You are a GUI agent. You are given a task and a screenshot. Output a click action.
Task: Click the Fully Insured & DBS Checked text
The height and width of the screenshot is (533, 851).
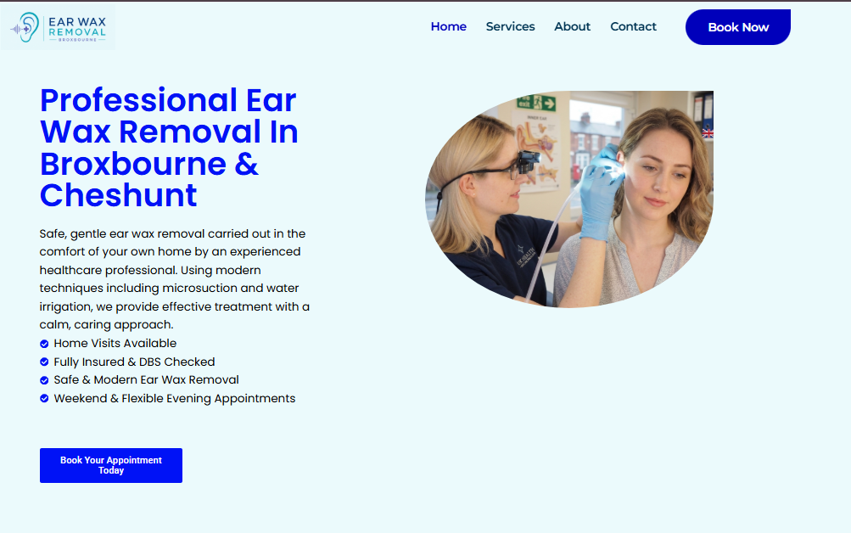(134, 362)
